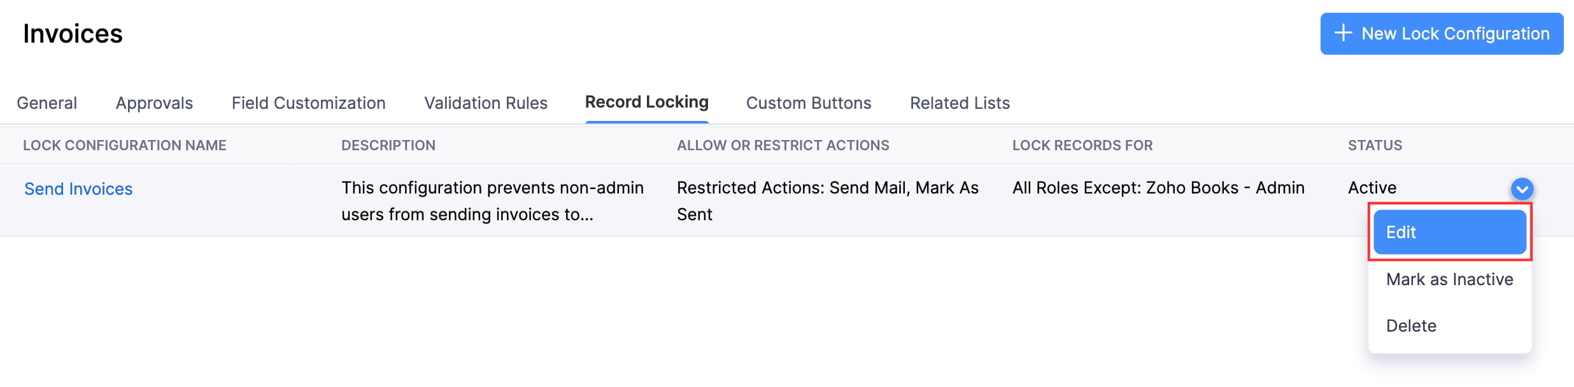
Task: Choose Edit from the actions dropdown
Action: pos(1449,232)
